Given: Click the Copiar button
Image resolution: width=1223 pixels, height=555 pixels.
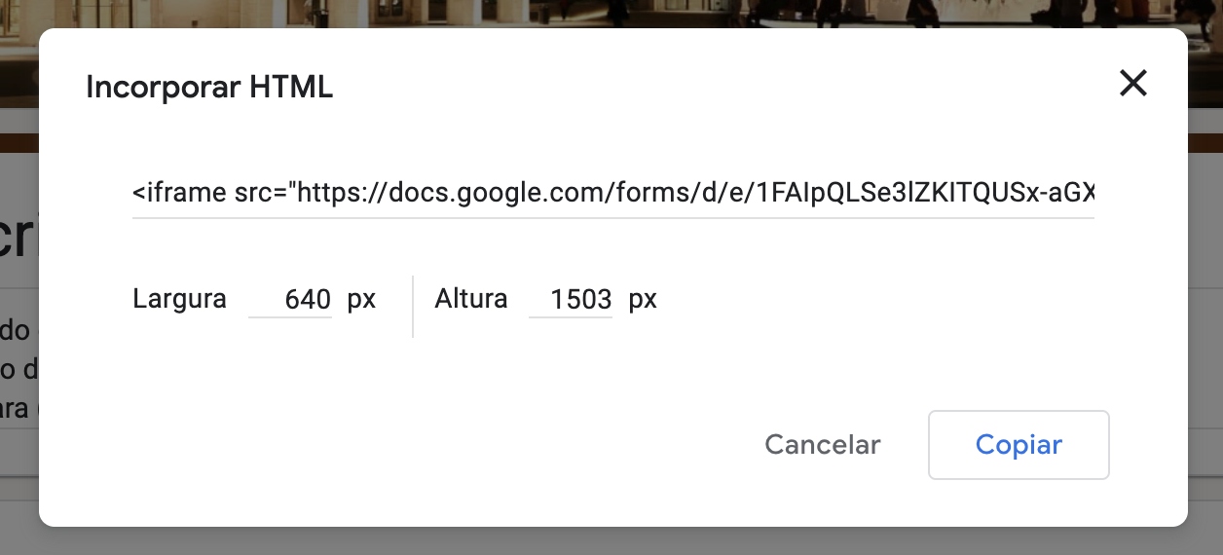Looking at the screenshot, I should pyautogui.click(x=1019, y=445).
